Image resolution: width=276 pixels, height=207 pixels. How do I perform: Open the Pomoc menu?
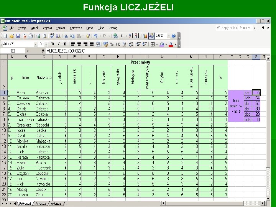click(113, 28)
